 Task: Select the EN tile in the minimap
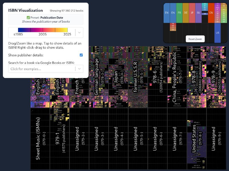click(166, 13)
